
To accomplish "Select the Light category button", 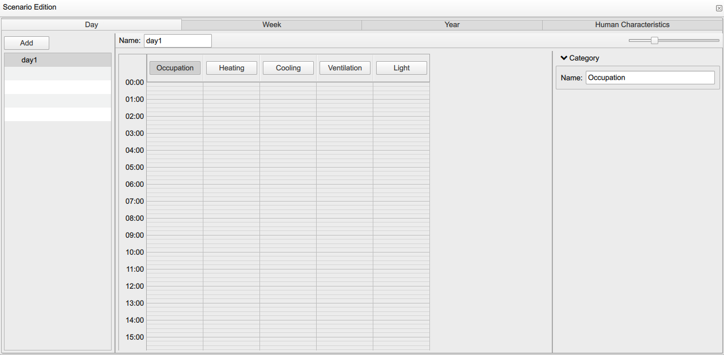I will click(x=401, y=67).
